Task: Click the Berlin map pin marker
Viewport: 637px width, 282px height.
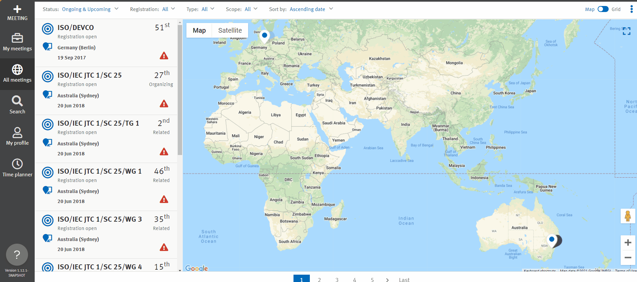Action: (264, 37)
